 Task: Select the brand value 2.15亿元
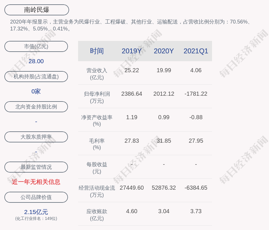[x=36, y=212]
